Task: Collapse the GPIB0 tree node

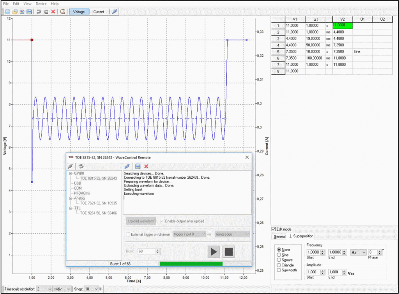Action: 71,173
